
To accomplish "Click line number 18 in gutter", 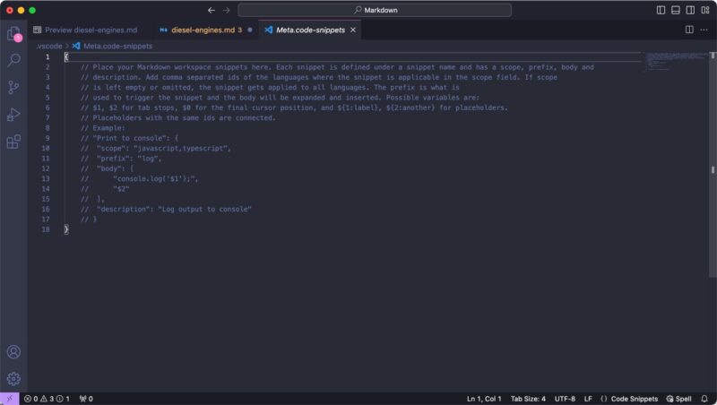I will pos(46,229).
